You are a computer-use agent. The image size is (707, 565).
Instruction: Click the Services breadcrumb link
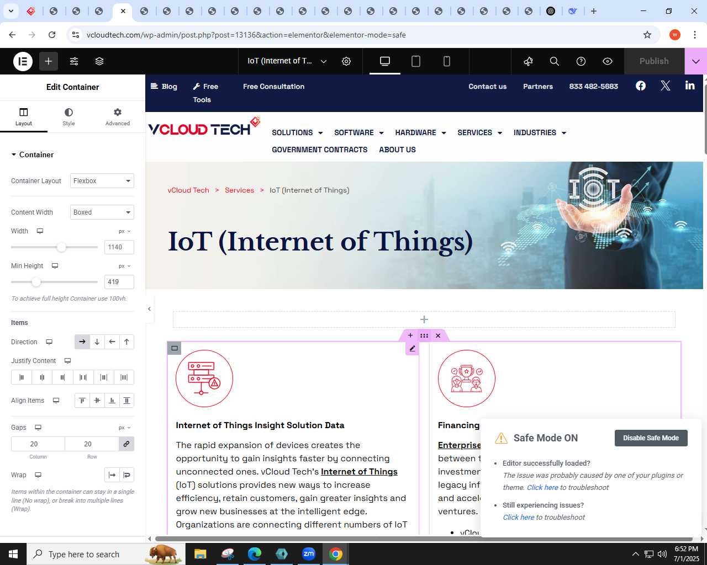pos(239,190)
